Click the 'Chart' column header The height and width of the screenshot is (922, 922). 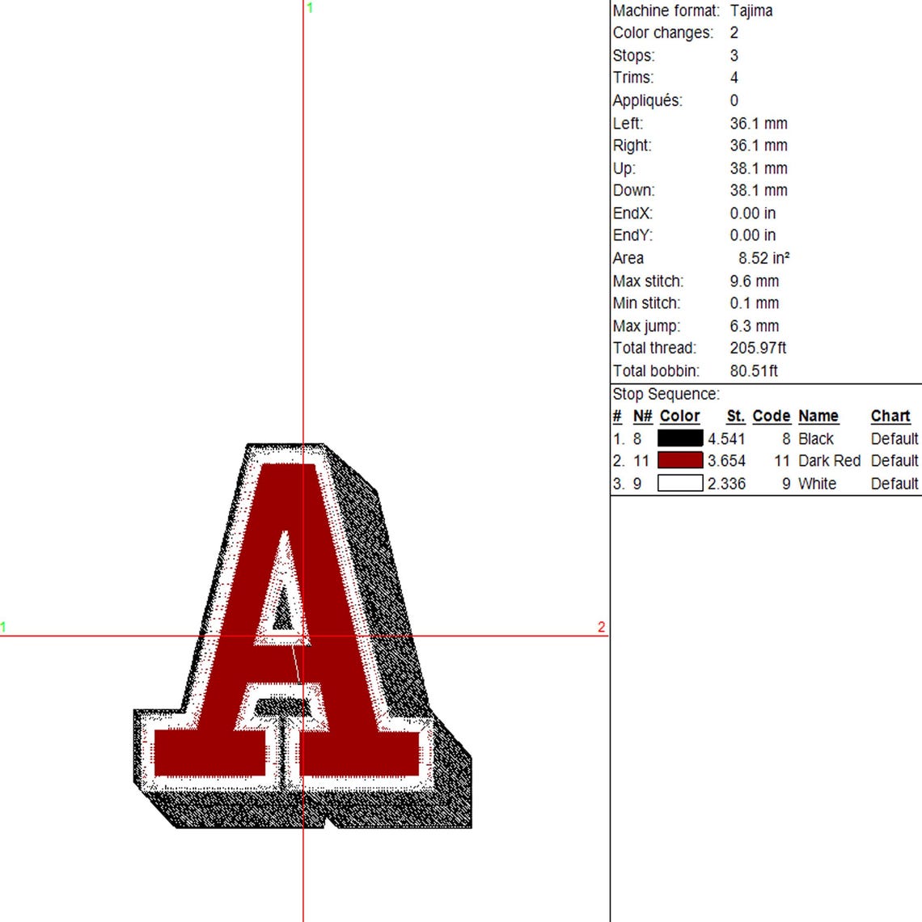890,416
